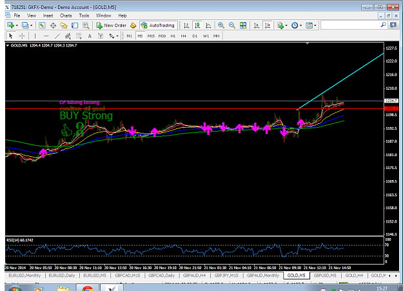Click the 'BUY Strong' text label
This screenshot has height=291, width=403.
[x=86, y=115]
